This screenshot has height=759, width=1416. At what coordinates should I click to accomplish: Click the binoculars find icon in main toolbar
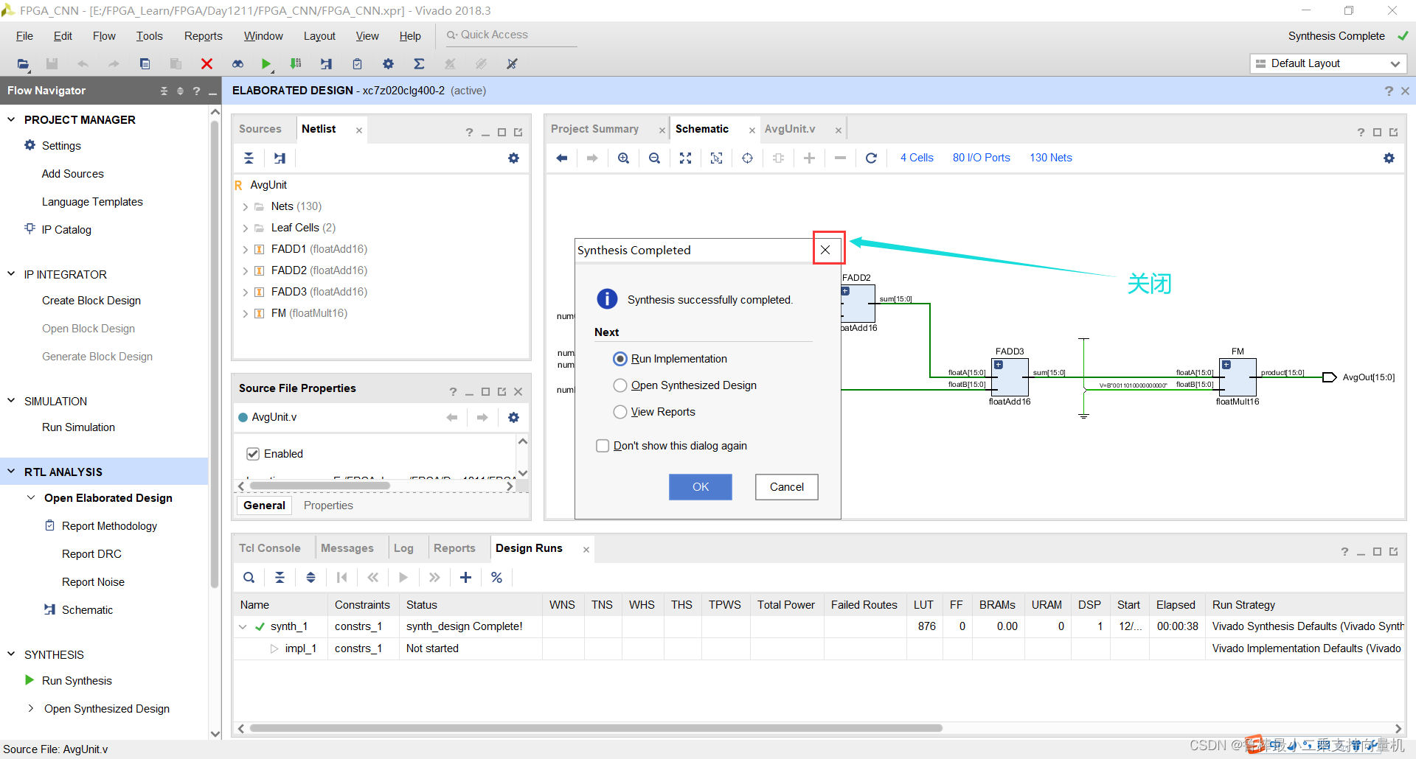(x=237, y=64)
